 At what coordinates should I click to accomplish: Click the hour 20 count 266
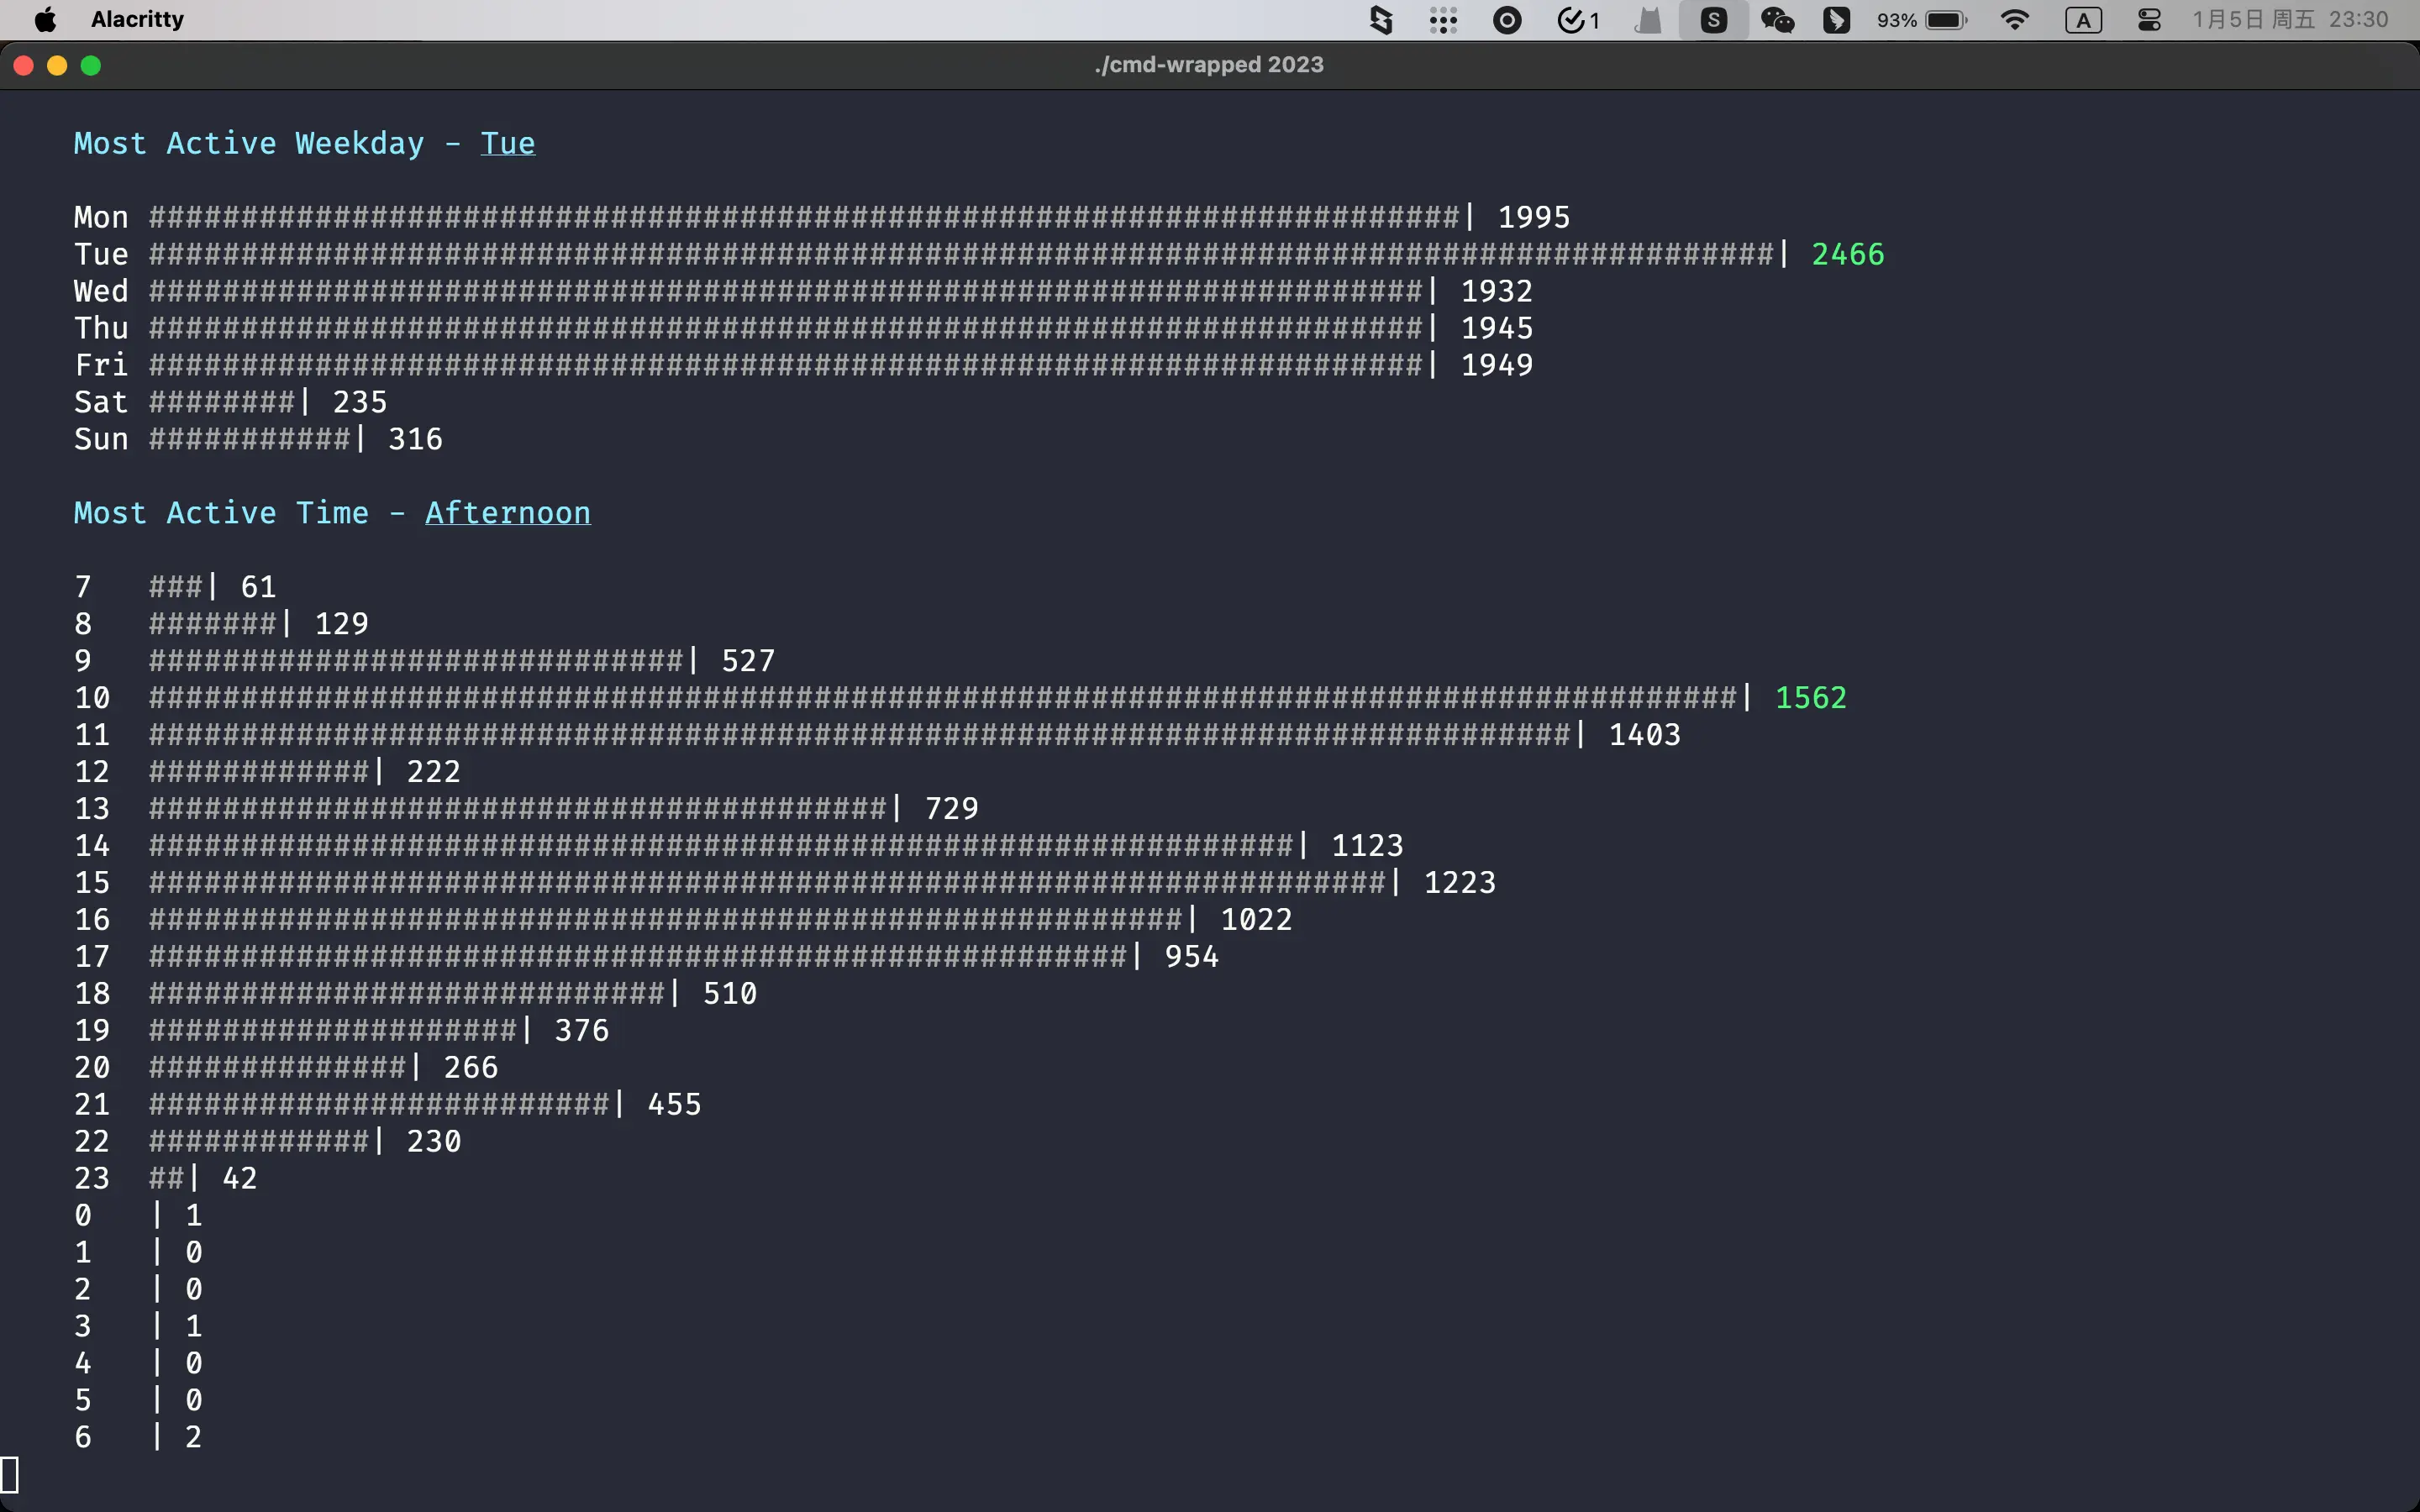(x=471, y=1068)
